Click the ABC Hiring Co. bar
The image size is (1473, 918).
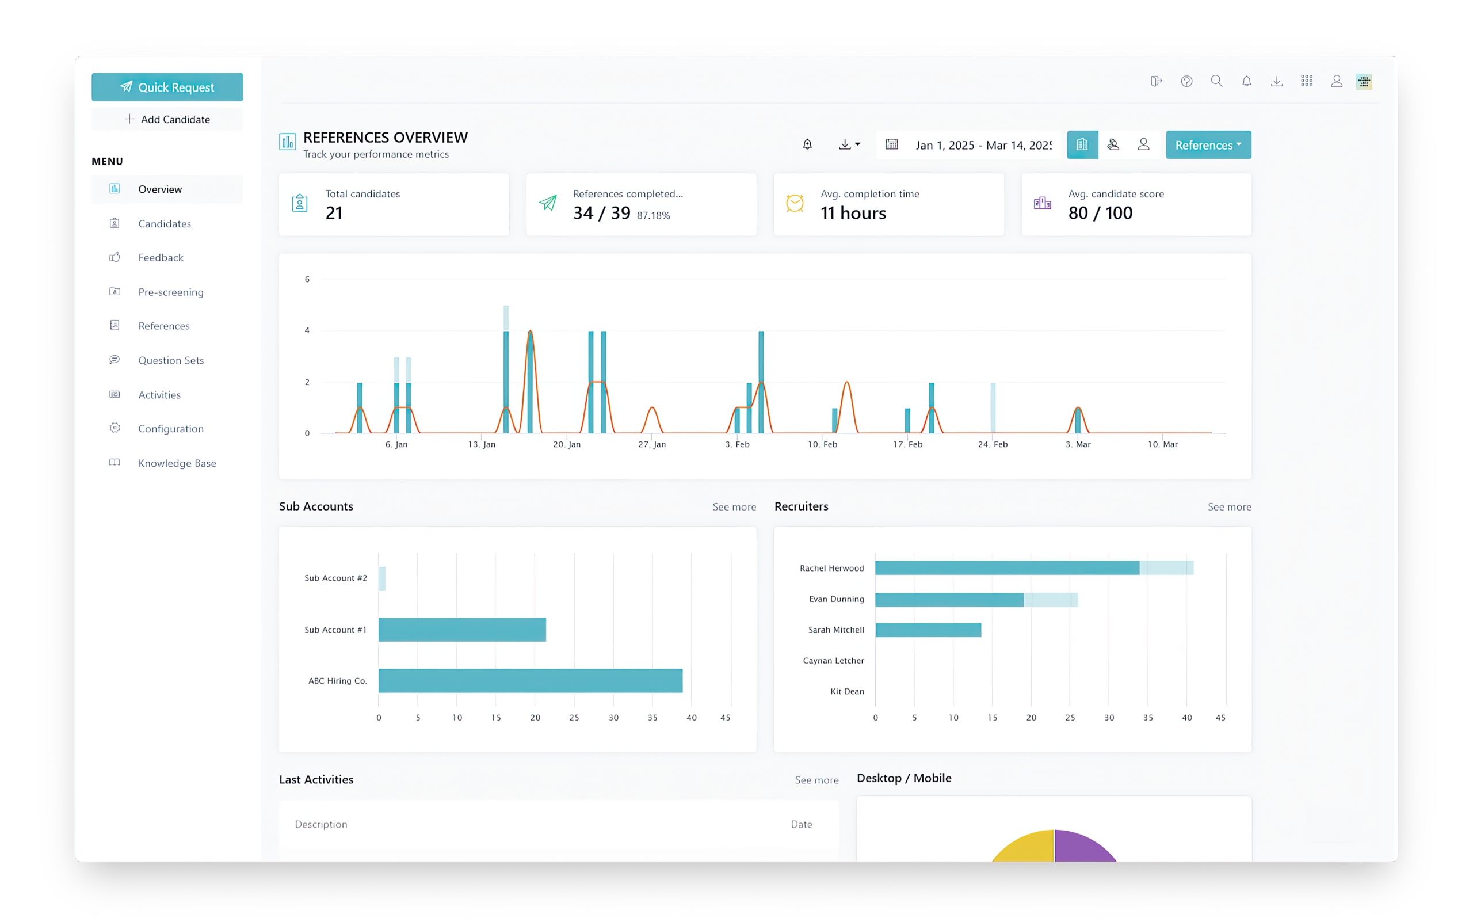pos(531,681)
